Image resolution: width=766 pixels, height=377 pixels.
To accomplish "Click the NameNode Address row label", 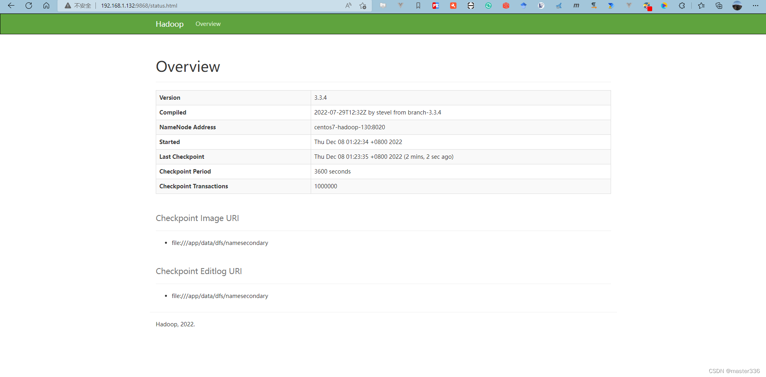I will tap(188, 127).
